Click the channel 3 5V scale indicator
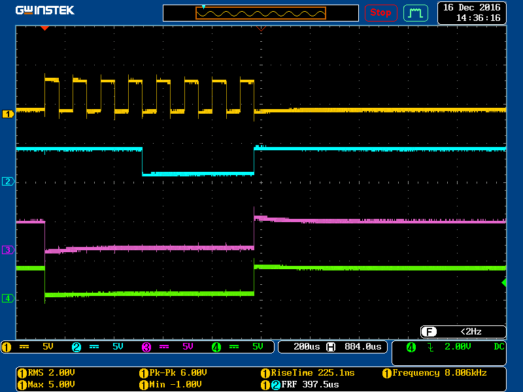Image resolution: width=523 pixels, height=392 pixels. [x=188, y=347]
